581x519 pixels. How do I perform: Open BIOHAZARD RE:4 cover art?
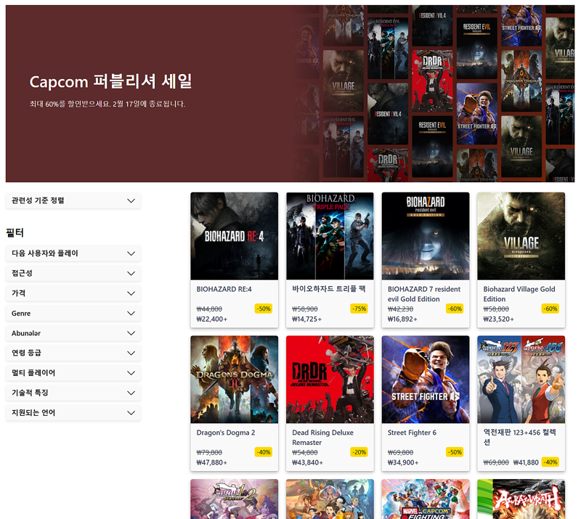(x=234, y=236)
